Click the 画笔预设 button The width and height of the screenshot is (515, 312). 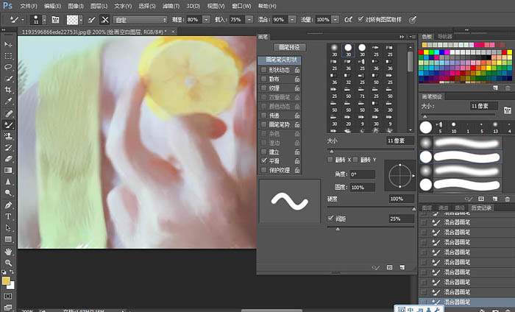[x=289, y=48]
